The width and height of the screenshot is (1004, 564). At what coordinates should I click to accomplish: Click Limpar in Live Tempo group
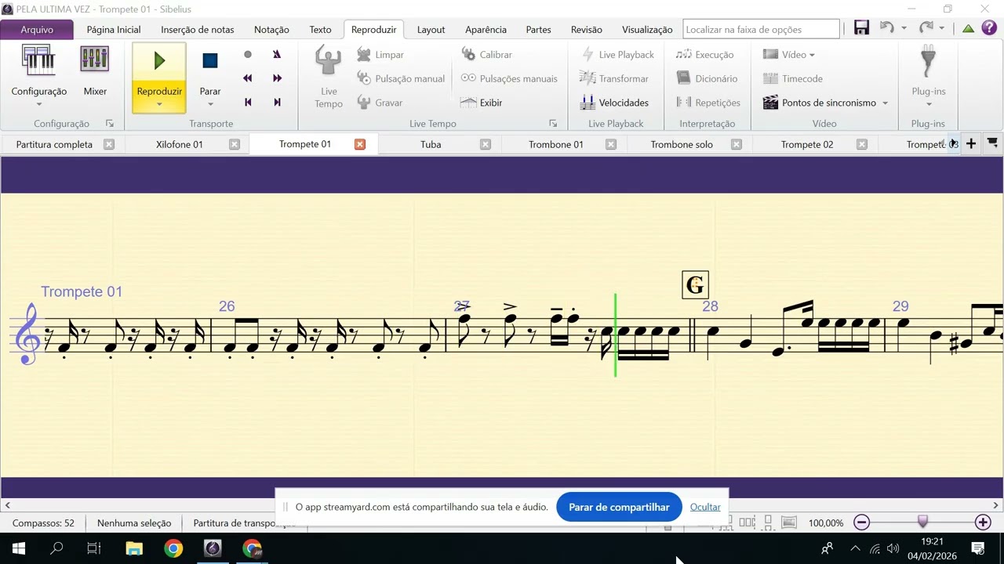(380, 55)
